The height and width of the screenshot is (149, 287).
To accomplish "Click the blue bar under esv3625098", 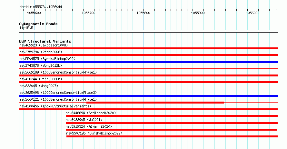I will [x=148, y=96].
